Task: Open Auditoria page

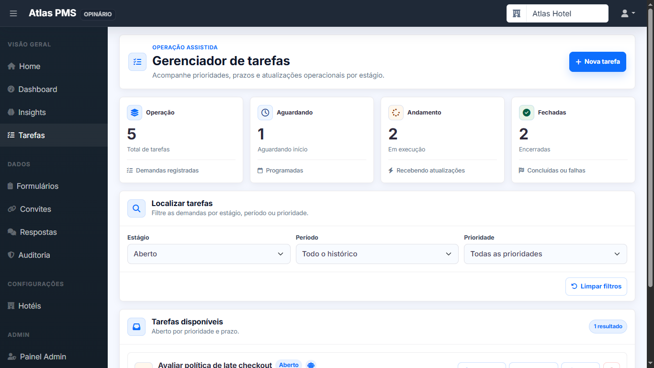Action: 54,255
